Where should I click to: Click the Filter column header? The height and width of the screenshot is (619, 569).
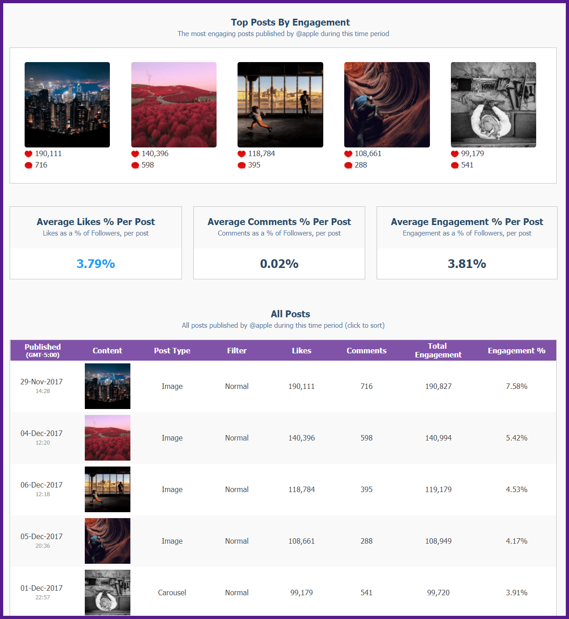[x=237, y=351]
